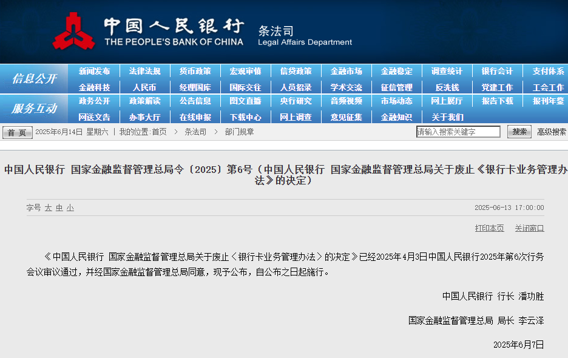
Task: Click the signature line 局长 李云泽
Action: [x=476, y=320]
